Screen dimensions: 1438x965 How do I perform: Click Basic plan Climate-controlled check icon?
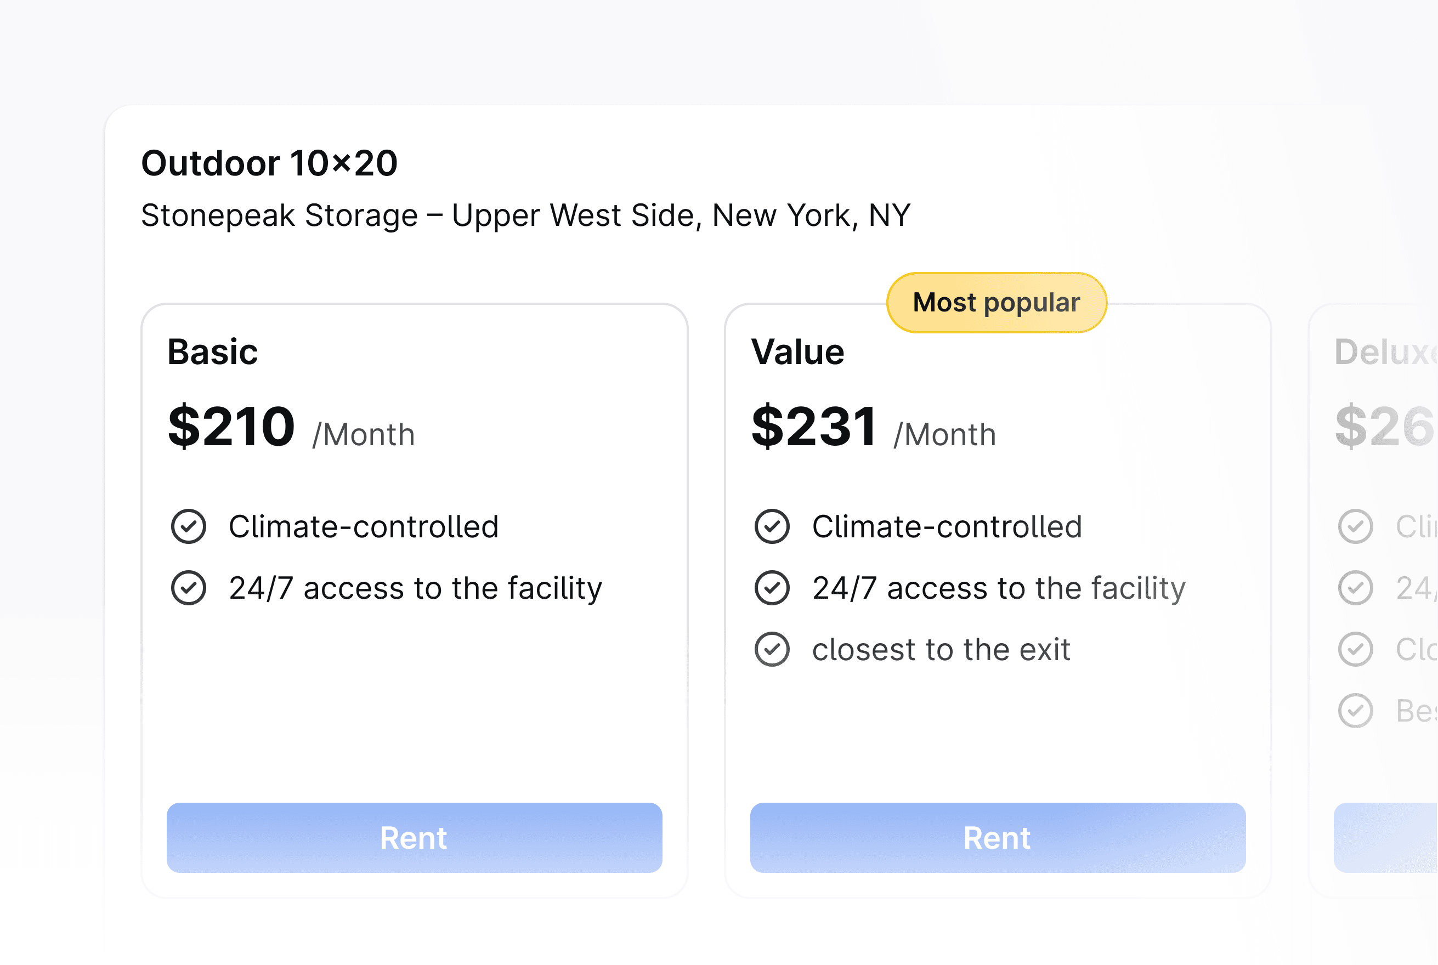click(188, 527)
